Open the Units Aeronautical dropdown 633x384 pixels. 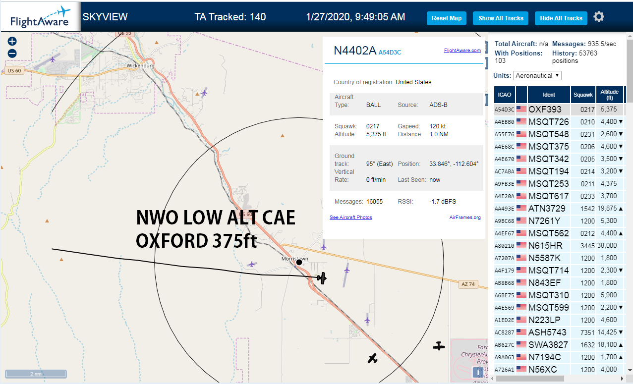point(537,75)
